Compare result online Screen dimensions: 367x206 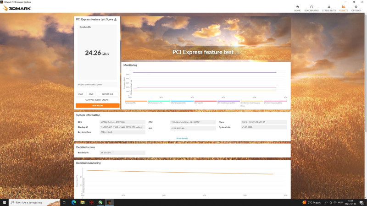[97, 100]
